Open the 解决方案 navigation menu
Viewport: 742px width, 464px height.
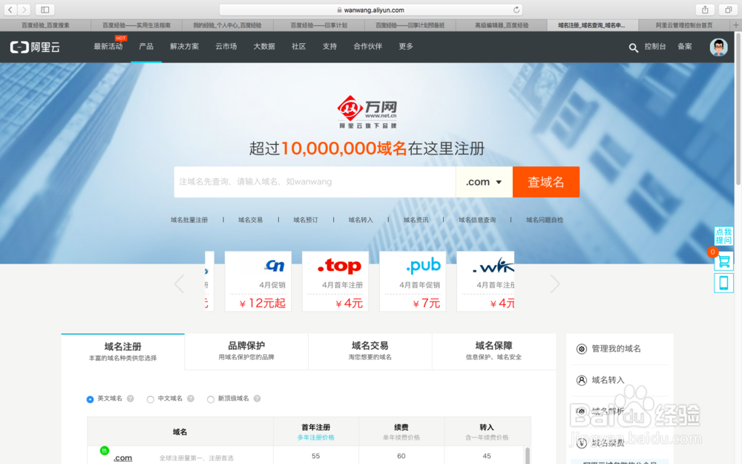point(185,46)
